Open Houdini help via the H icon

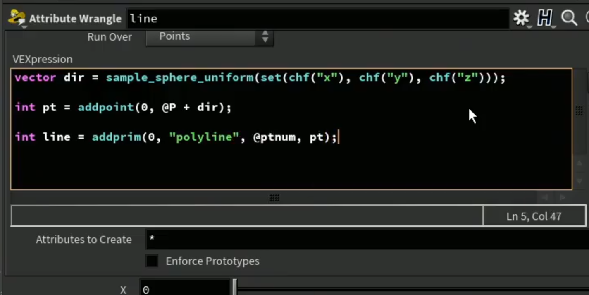545,18
